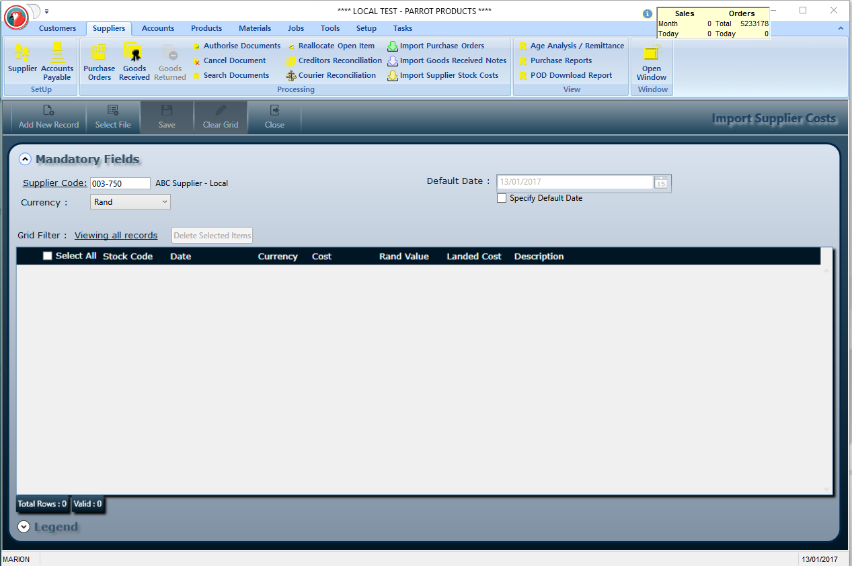The image size is (852, 566).
Task: Click the Viewing all records link
Action: point(116,236)
